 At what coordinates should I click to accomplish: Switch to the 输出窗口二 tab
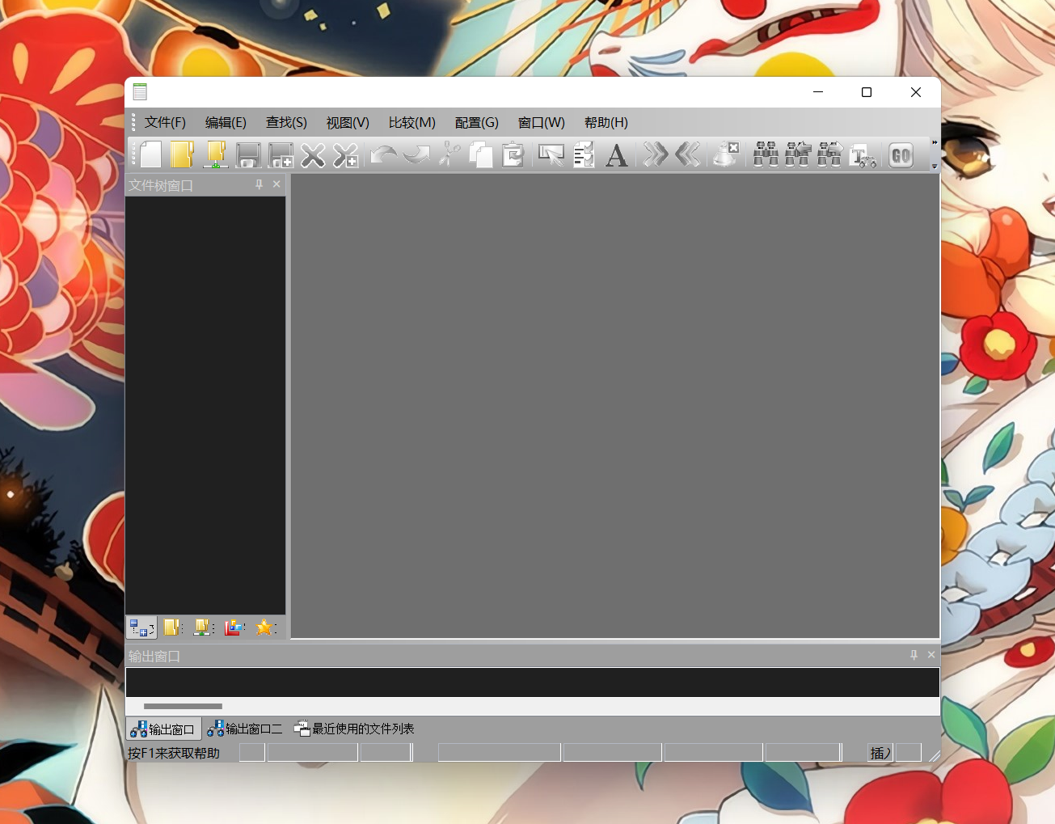(244, 729)
